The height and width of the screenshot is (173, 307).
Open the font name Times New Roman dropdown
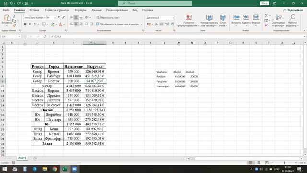click(45, 18)
